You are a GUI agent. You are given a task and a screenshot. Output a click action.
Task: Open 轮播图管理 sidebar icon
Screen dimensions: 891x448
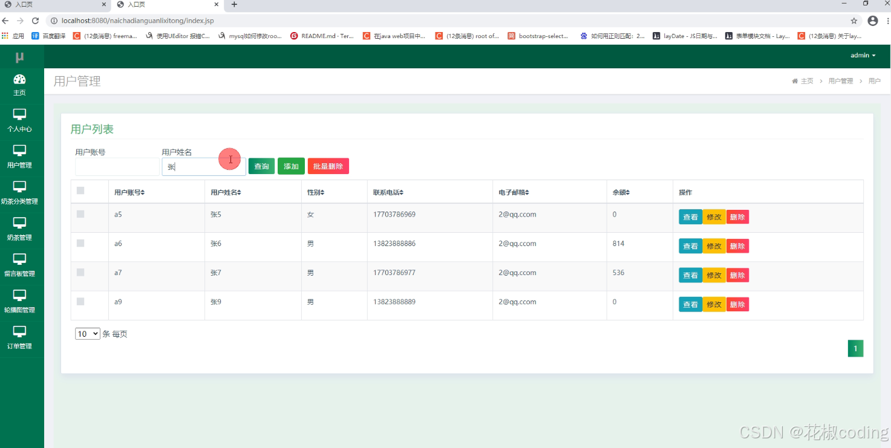tap(19, 296)
